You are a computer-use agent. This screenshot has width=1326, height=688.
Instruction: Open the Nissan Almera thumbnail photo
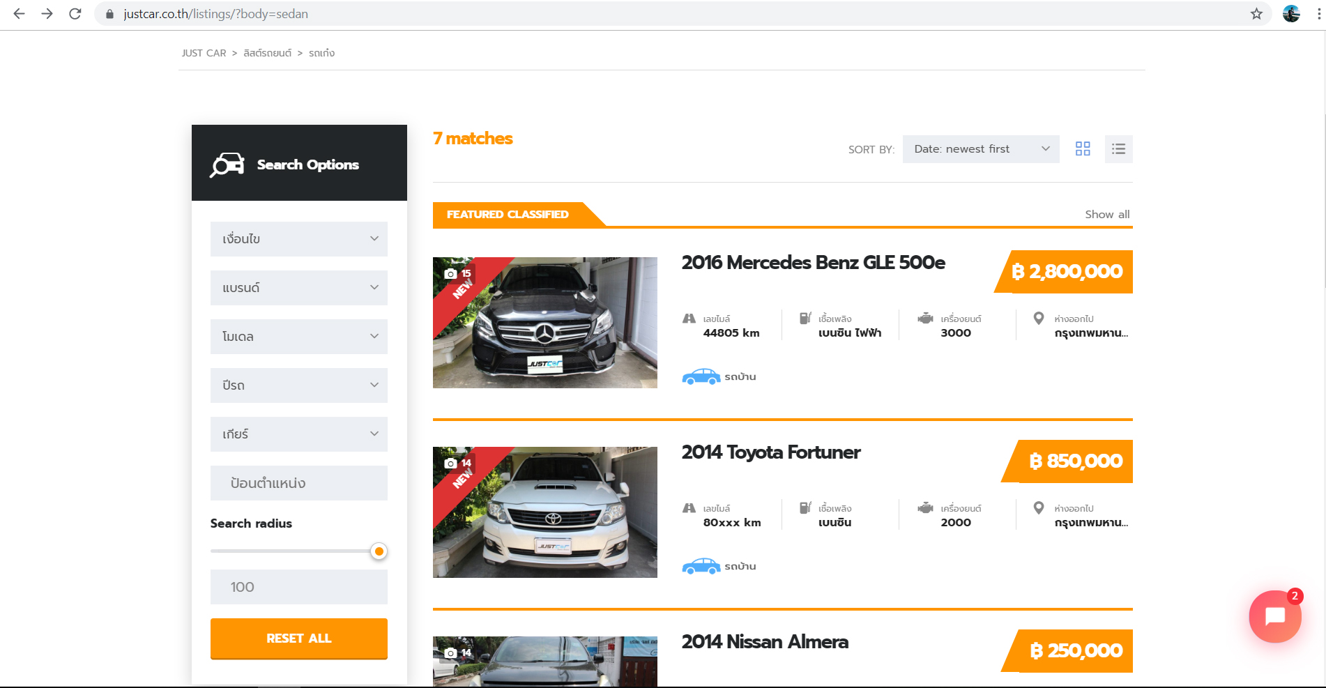coord(545,662)
